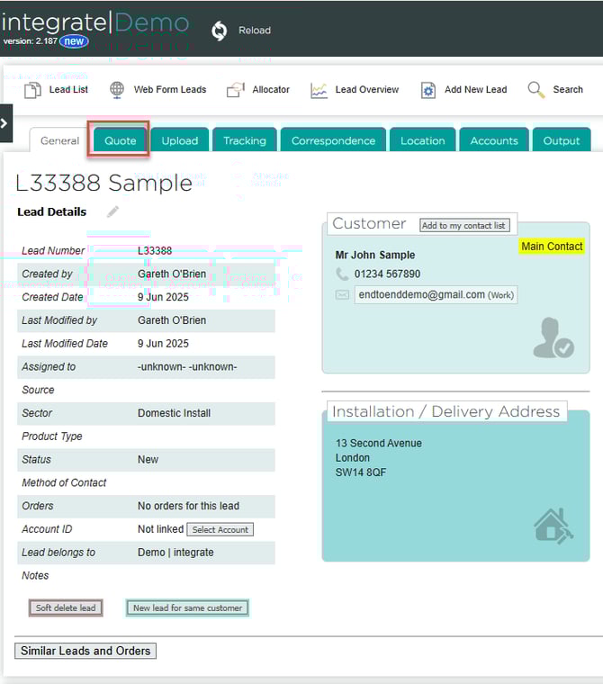Select the Accounts tab

pyautogui.click(x=494, y=140)
